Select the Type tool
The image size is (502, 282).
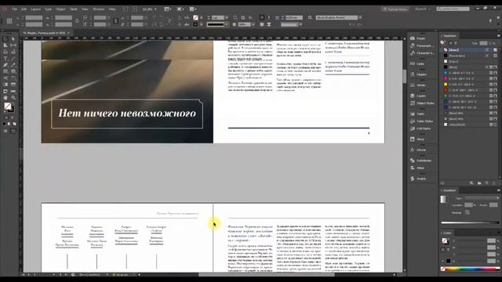(5, 59)
